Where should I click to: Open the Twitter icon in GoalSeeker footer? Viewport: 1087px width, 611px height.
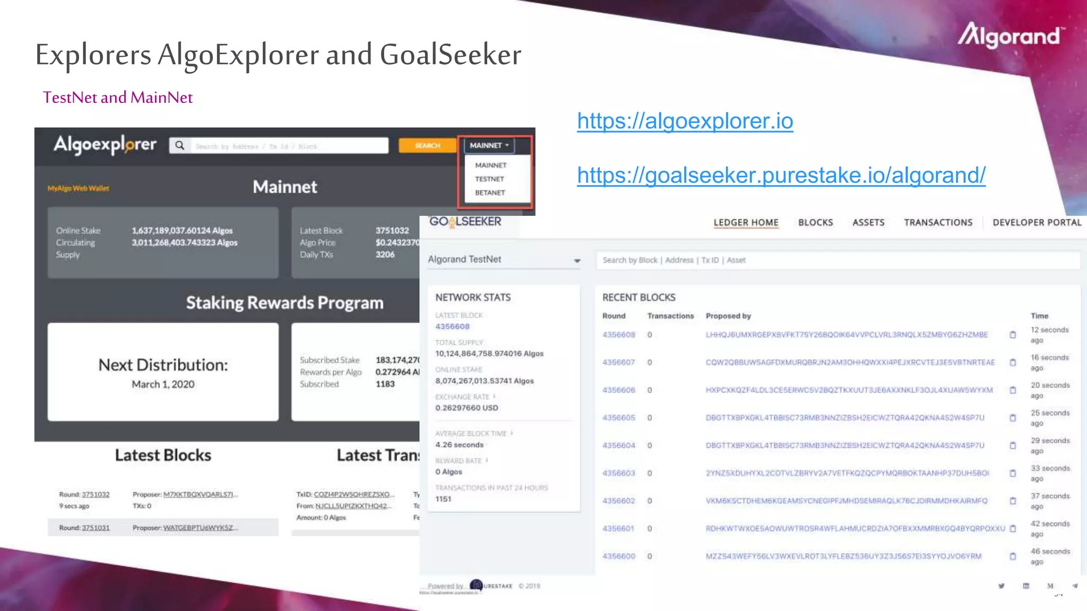1002,586
